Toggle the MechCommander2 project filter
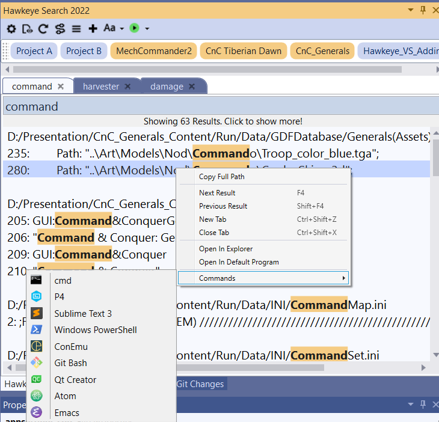Image resolution: width=439 pixels, height=422 pixels. pyautogui.click(x=154, y=51)
